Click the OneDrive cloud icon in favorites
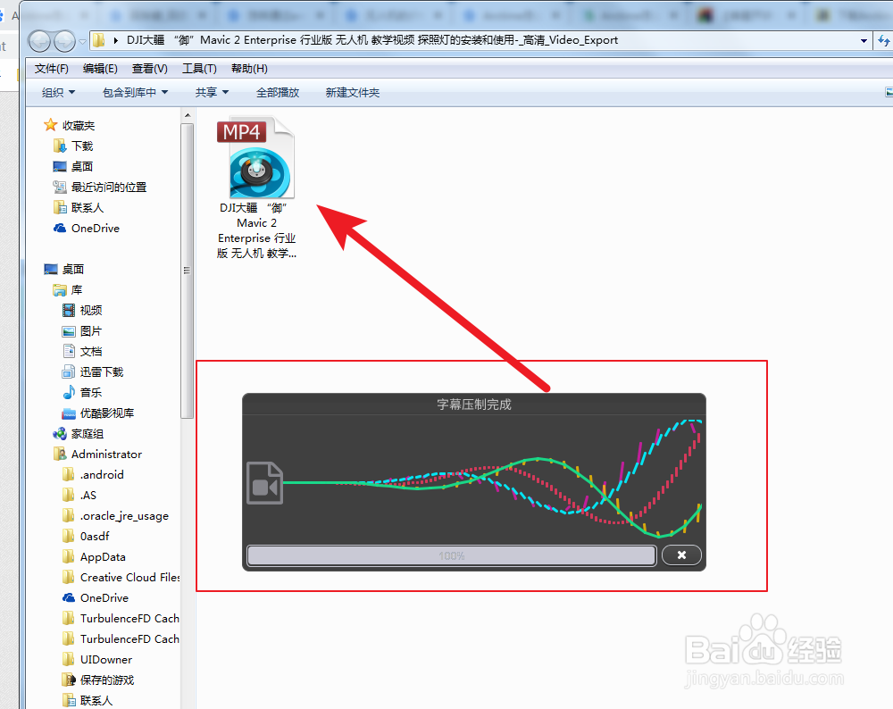Viewport: 893px width, 709px height. [x=60, y=228]
